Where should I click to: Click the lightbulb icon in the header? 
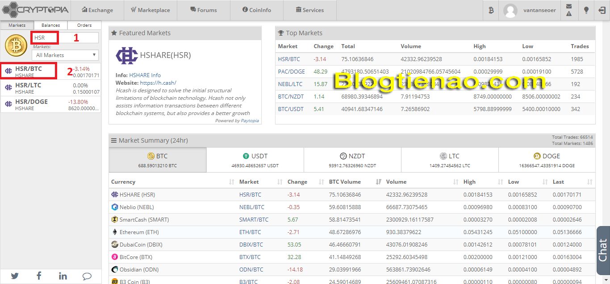point(586,10)
